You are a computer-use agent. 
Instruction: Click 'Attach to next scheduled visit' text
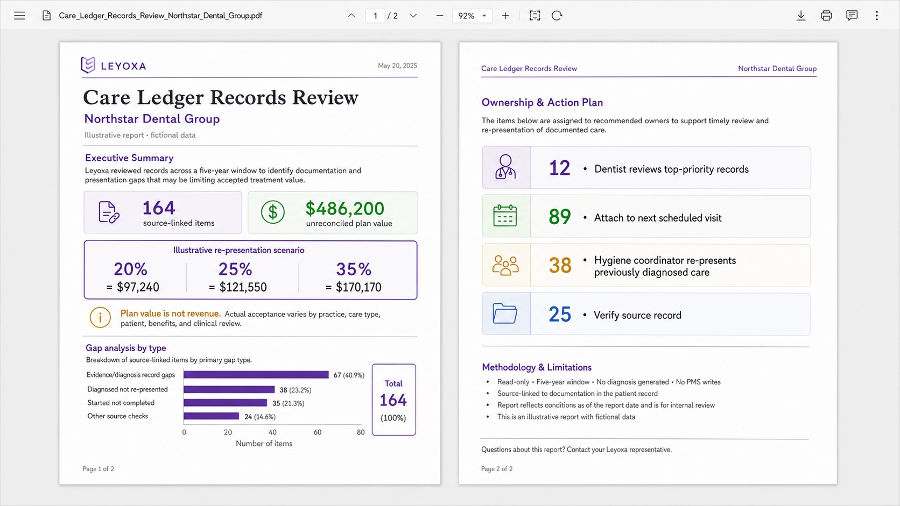click(658, 218)
